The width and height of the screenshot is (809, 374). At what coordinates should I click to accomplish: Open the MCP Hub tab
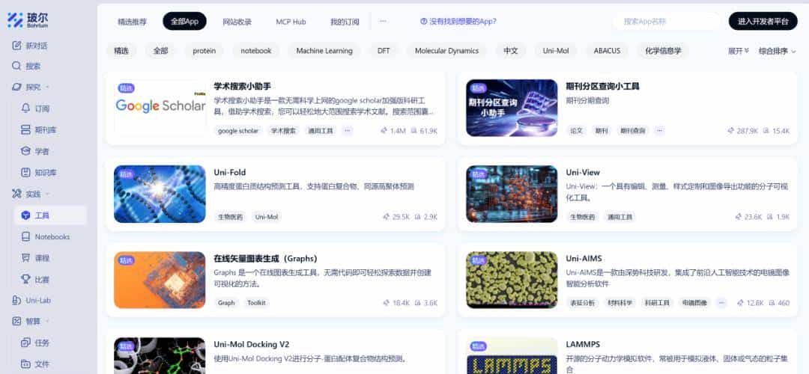point(291,22)
